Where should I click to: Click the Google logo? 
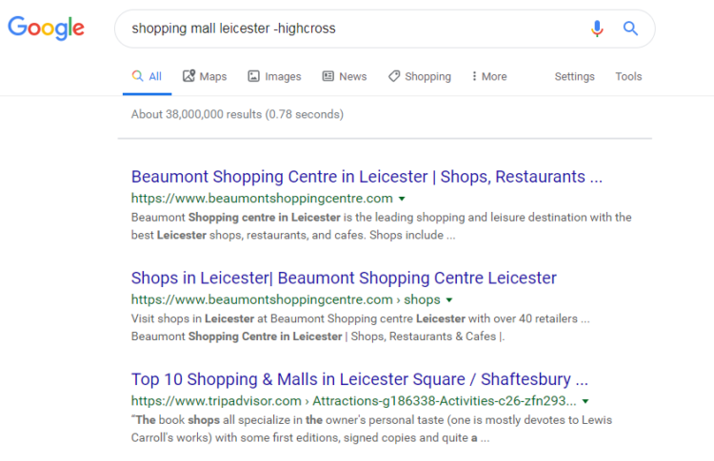tap(46, 28)
